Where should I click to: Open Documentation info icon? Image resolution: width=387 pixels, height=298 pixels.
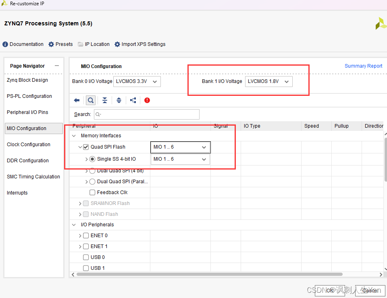pyautogui.click(x=5, y=44)
